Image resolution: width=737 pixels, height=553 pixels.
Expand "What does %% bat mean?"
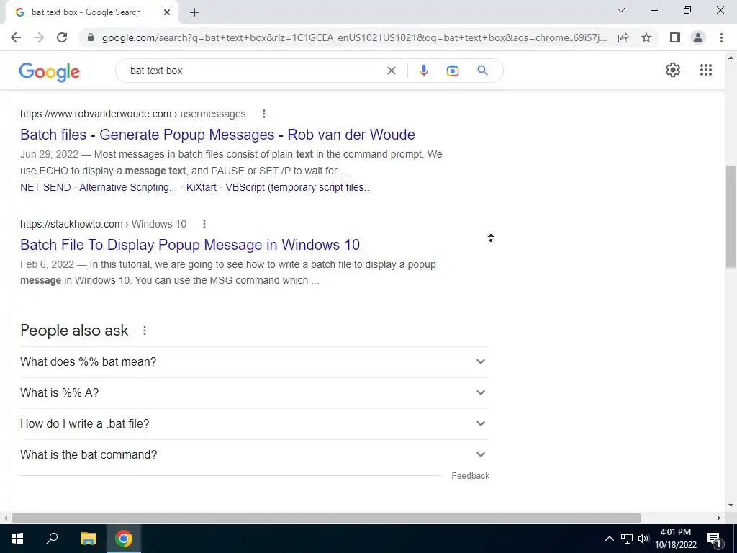tap(255, 361)
